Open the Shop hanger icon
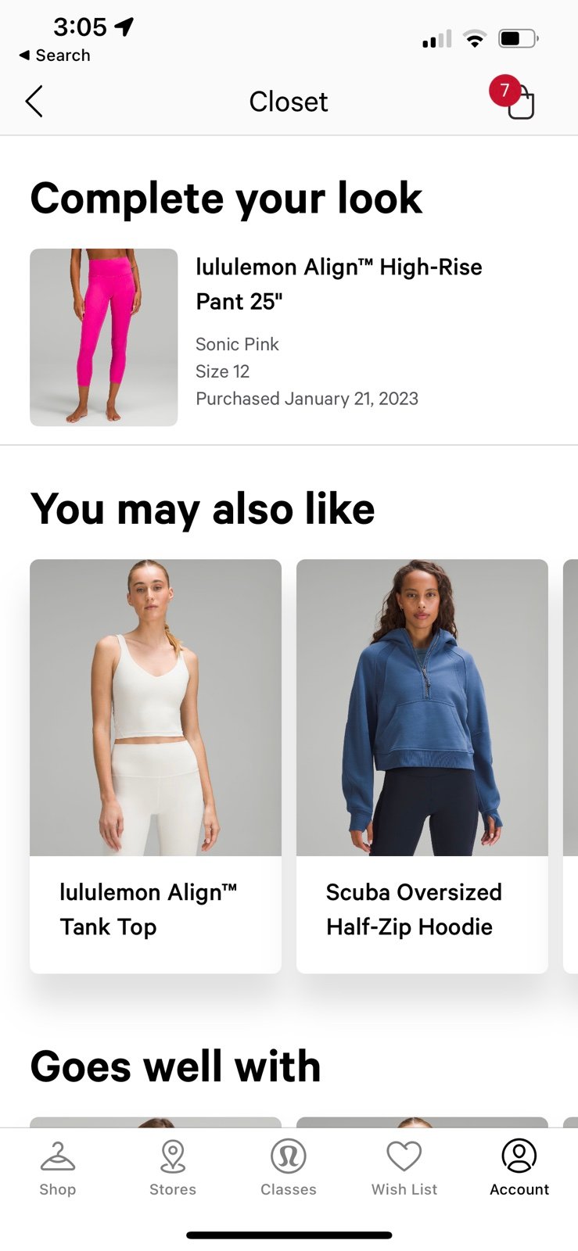This screenshot has height=1251, width=578. click(57, 1156)
